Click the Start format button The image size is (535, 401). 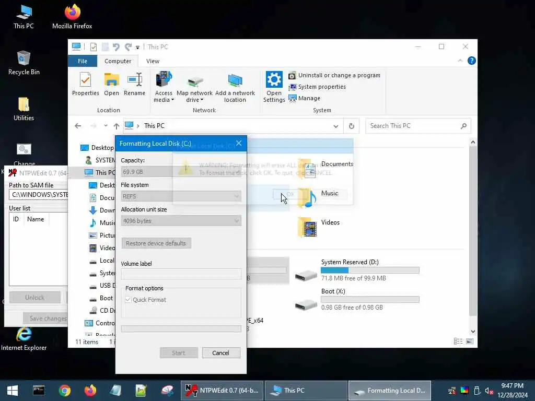pyautogui.click(x=179, y=353)
